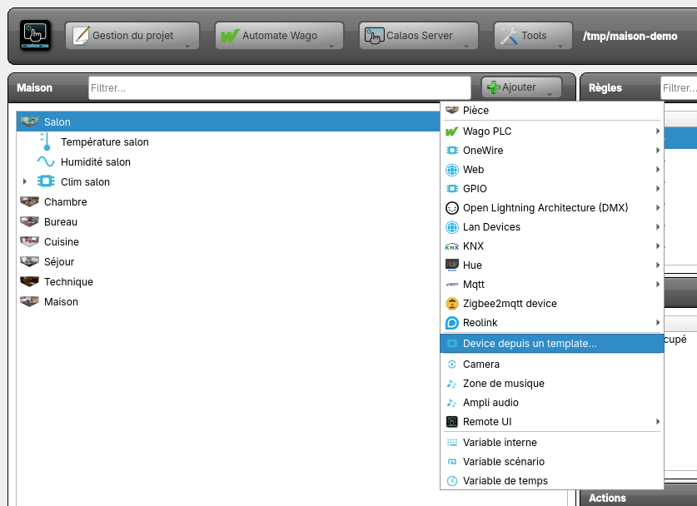This screenshot has width=697, height=506.
Task: Choose Device depuis un template menu entry
Action: click(x=551, y=344)
